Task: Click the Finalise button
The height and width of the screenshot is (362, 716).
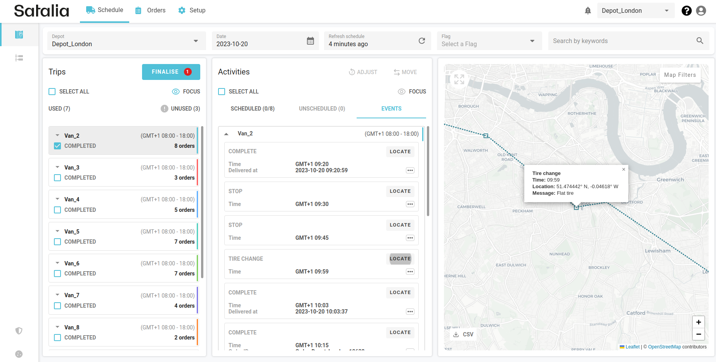Action: (x=171, y=72)
